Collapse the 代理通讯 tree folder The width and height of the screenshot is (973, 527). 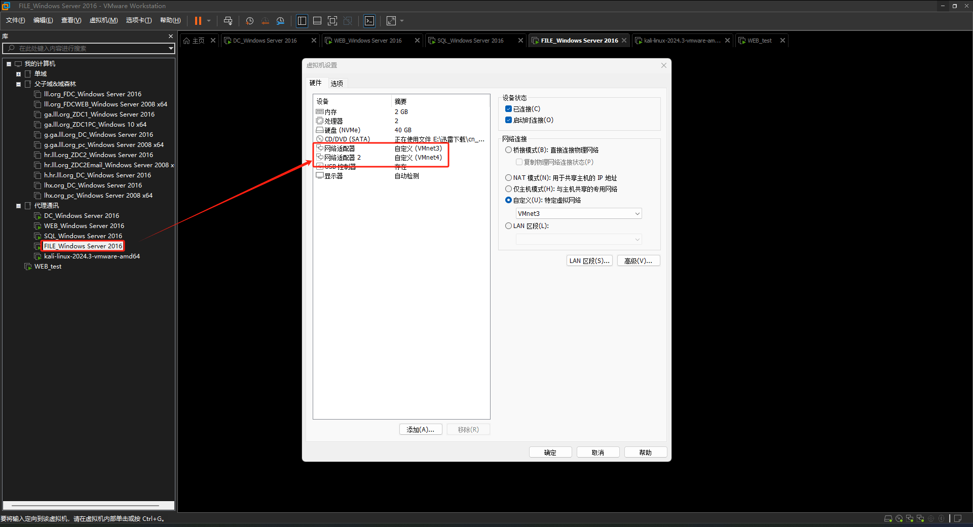pyautogui.click(x=18, y=206)
